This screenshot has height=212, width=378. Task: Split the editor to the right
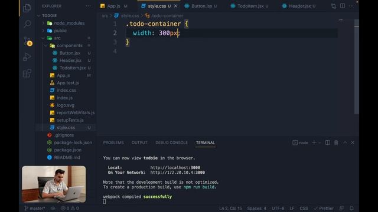point(343,6)
